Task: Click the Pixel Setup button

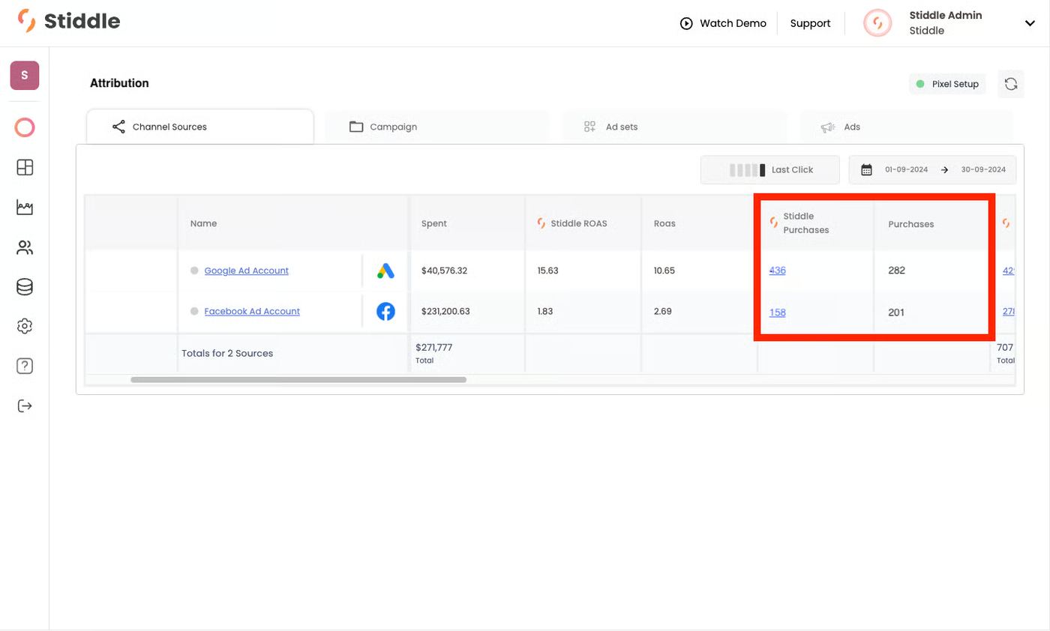Action: 947,84
